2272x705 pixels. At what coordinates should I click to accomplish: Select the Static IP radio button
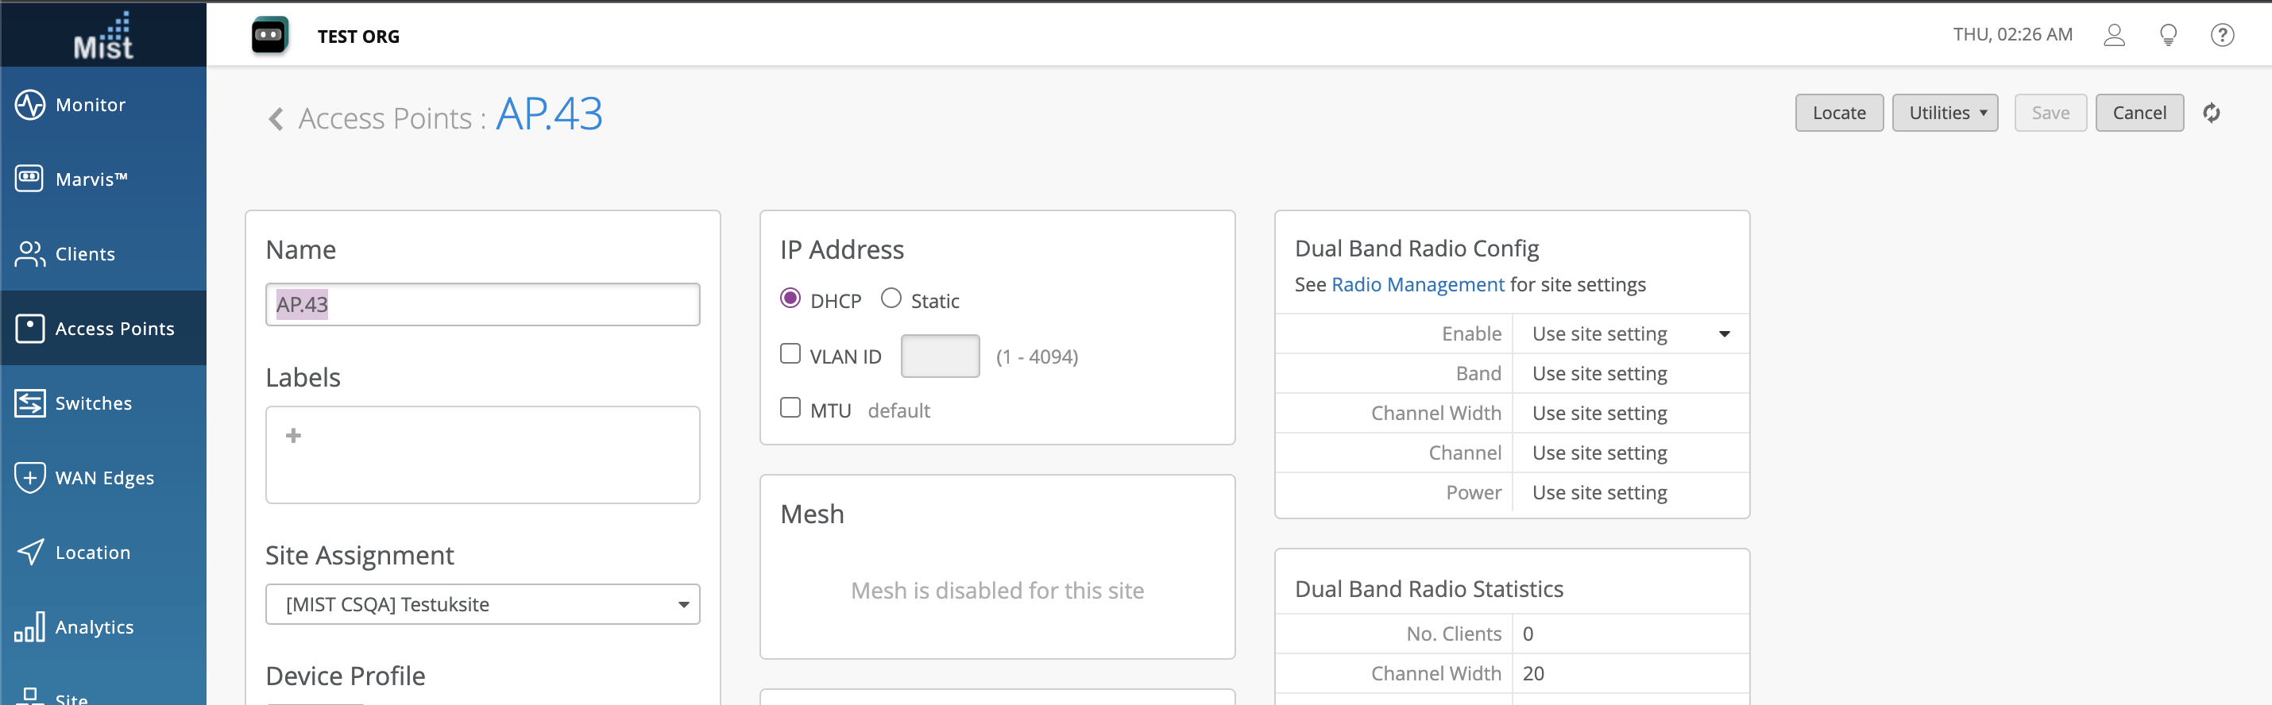click(x=891, y=299)
